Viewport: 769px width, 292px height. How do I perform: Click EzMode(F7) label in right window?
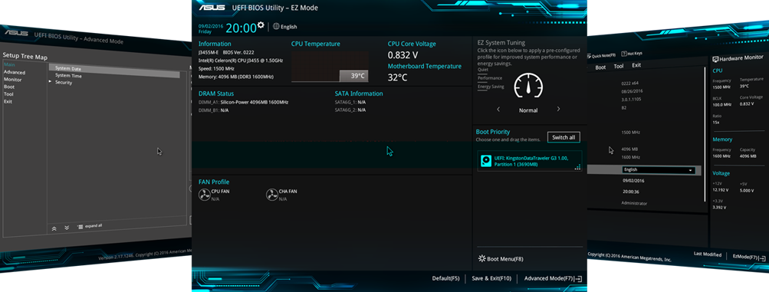click(x=745, y=256)
